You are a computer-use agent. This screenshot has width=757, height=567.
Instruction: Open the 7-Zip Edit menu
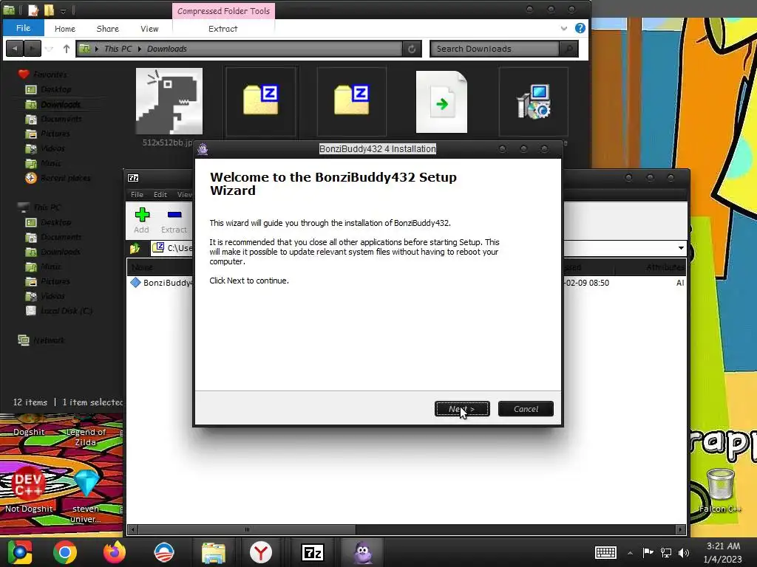[x=160, y=194]
